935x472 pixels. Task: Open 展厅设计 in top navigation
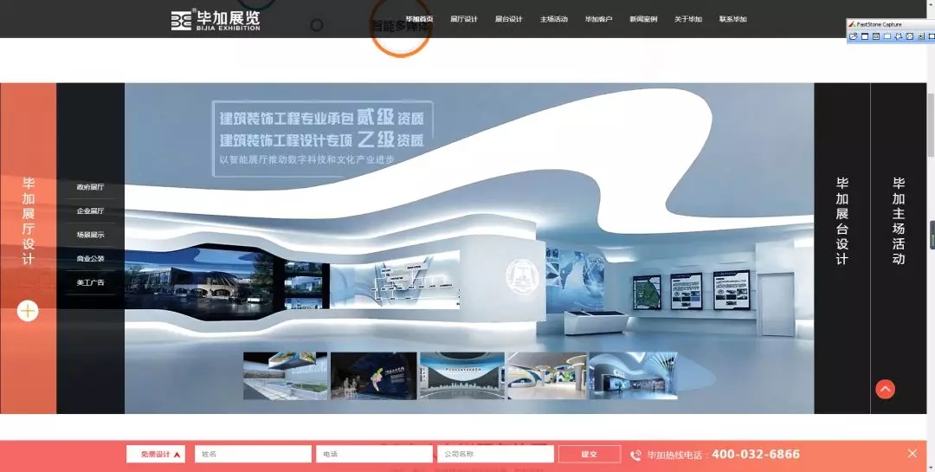[464, 19]
